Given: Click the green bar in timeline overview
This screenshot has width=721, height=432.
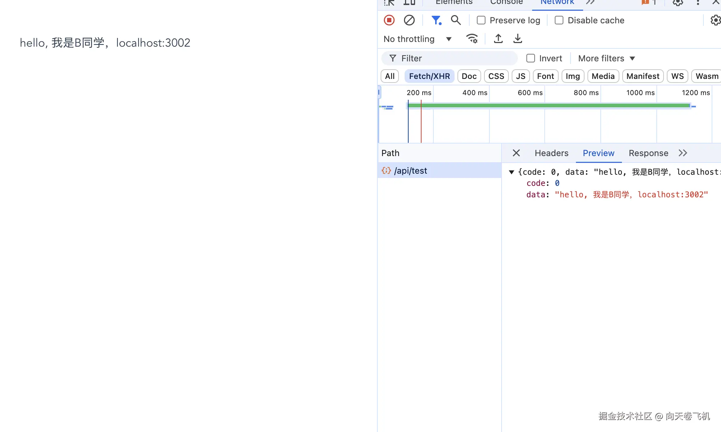Looking at the screenshot, I should click(x=549, y=105).
